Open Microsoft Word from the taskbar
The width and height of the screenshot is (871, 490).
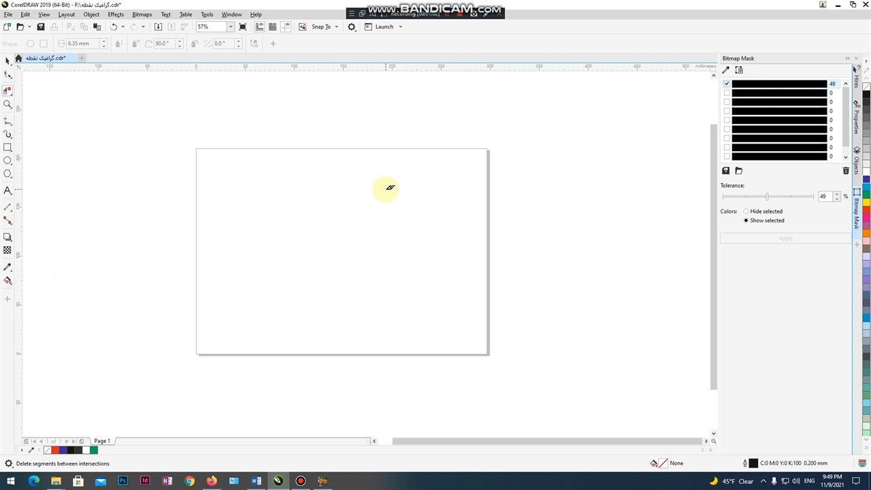(x=256, y=481)
